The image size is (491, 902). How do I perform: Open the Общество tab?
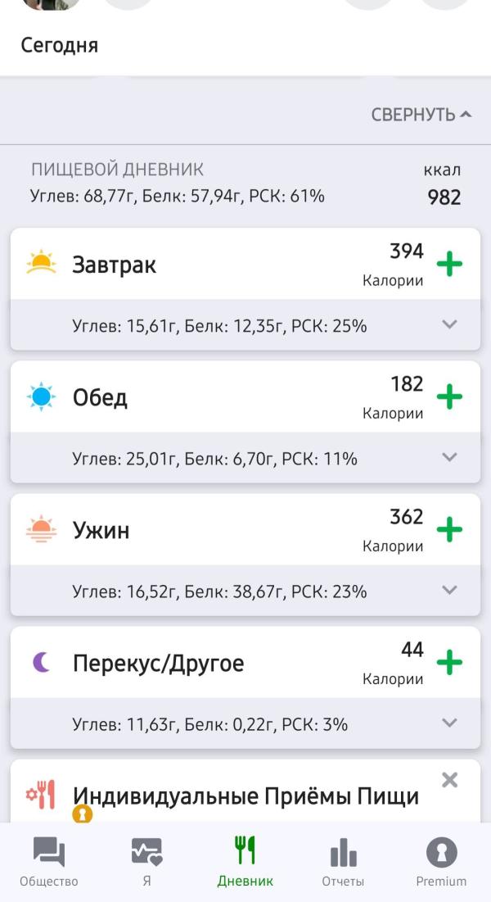click(49, 862)
